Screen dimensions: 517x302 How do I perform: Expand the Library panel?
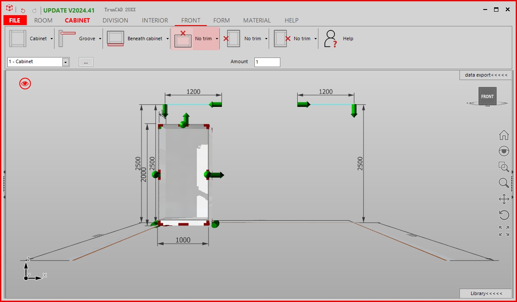(486, 293)
